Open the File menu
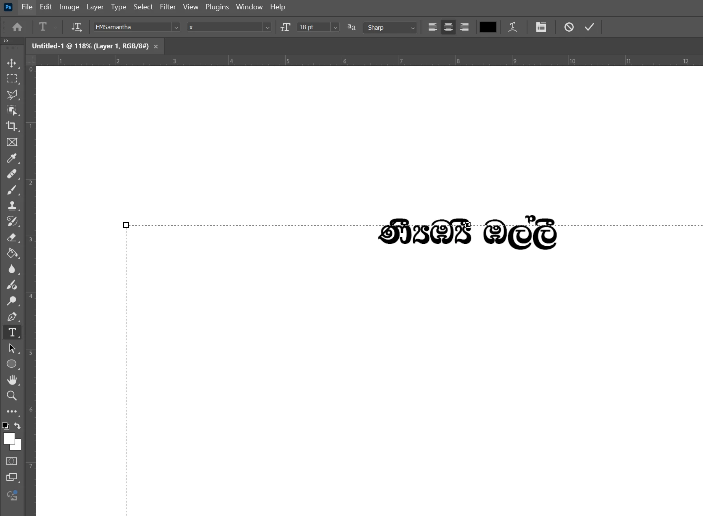The width and height of the screenshot is (703, 516). pos(27,7)
